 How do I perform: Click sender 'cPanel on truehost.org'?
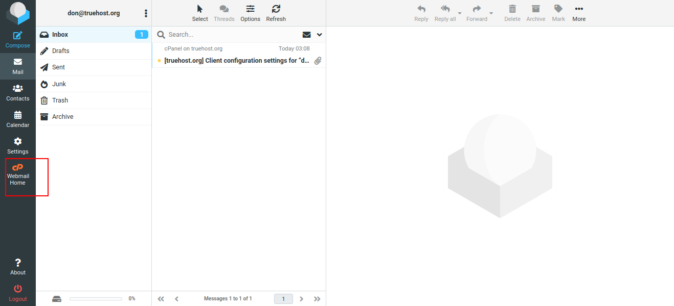pos(193,48)
